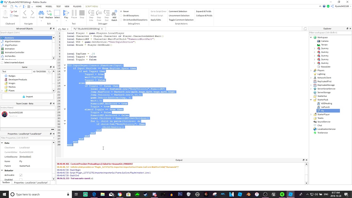This screenshot has width=352, height=198.
Task: Select Terrain in Explorer
Action: point(324,45)
